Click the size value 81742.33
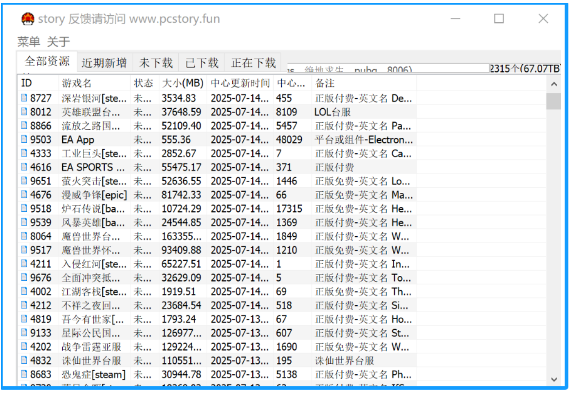The height and width of the screenshot is (393, 570). [182, 195]
